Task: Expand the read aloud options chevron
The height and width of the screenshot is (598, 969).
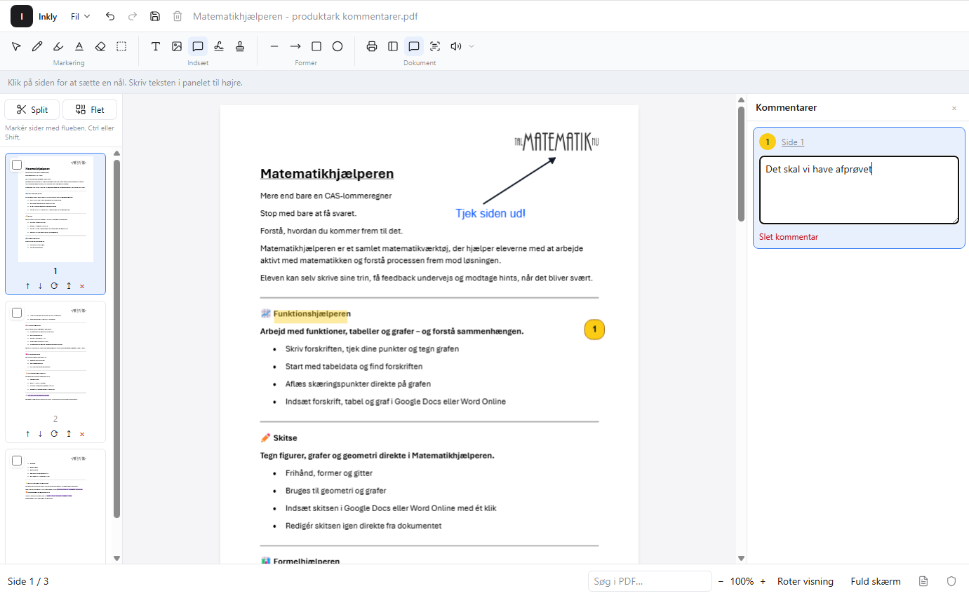Action: point(472,46)
